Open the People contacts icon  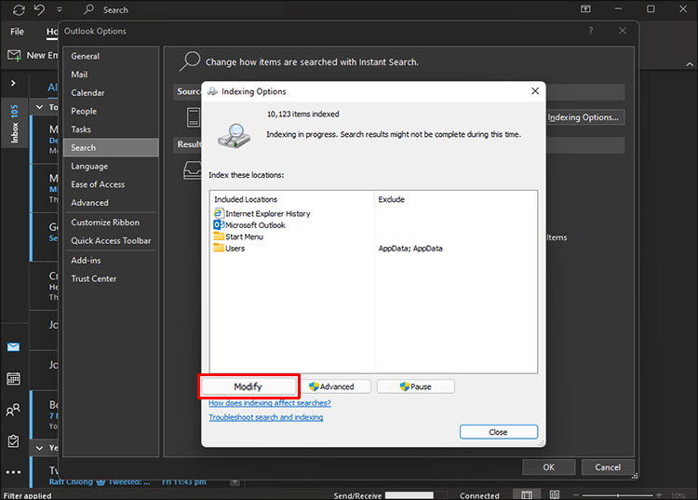click(13, 410)
